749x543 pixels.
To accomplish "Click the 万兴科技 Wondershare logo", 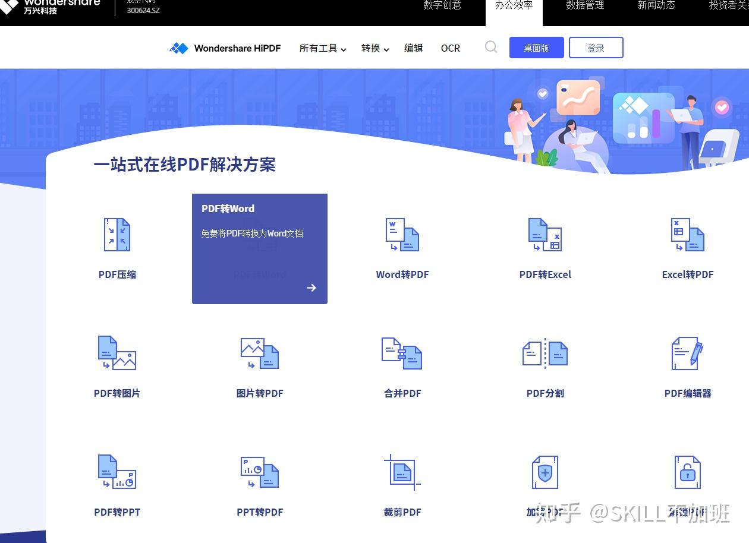I will coord(50,7).
